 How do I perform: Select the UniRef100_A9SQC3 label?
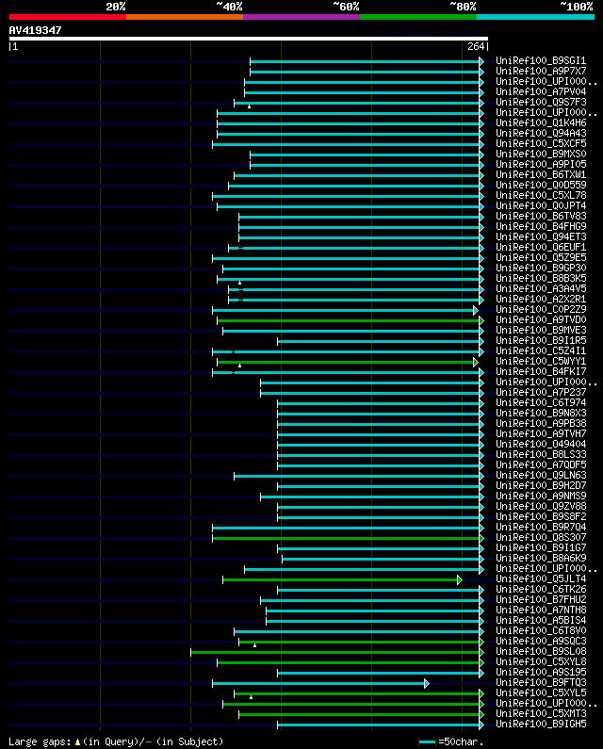[x=541, y=641]
